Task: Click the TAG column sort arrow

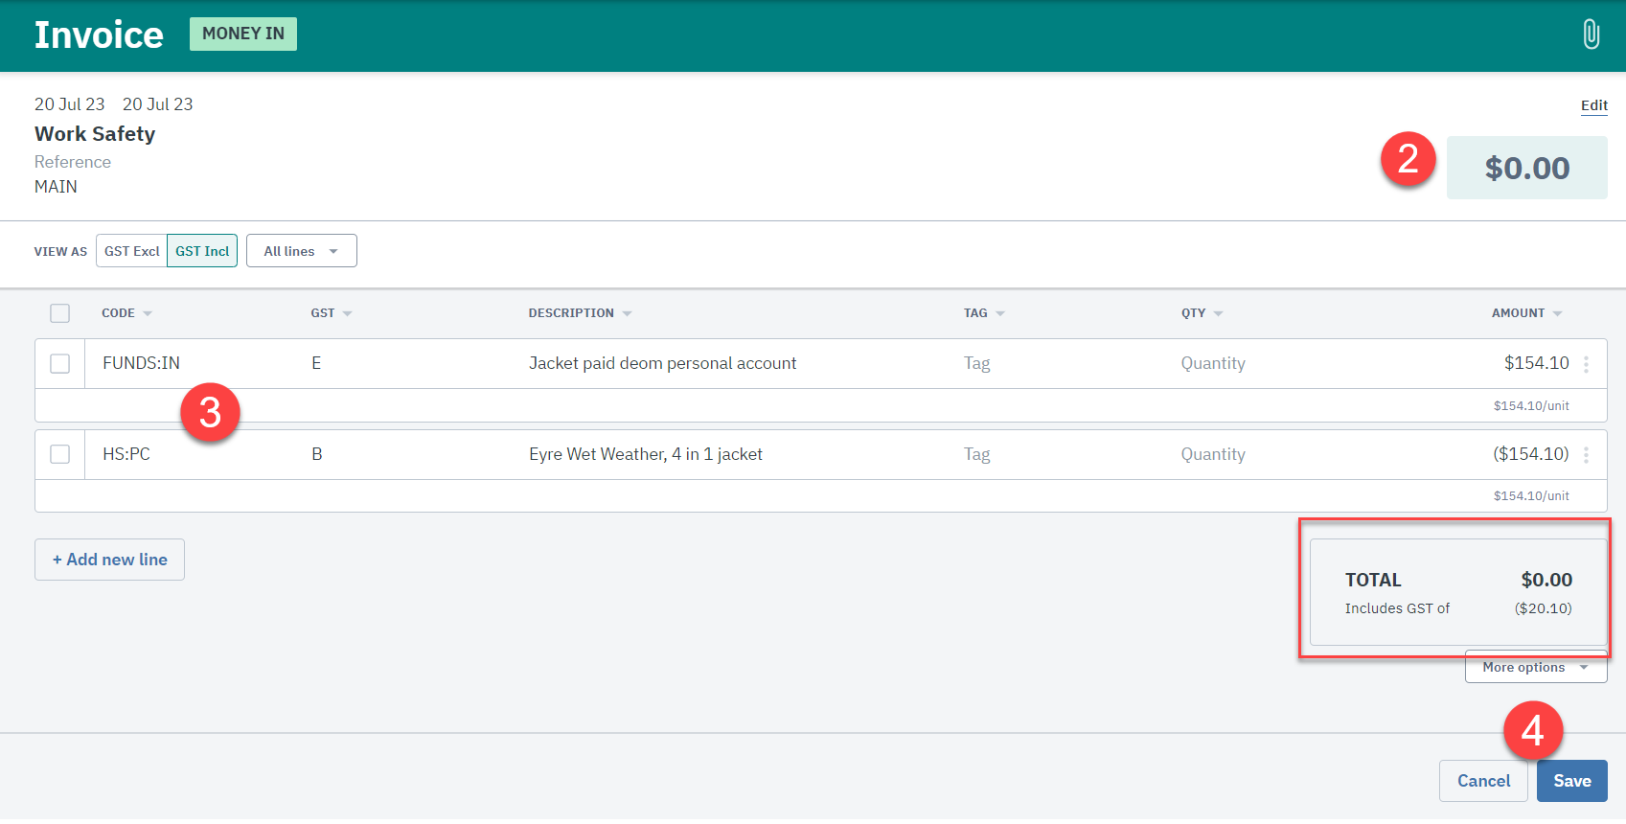Action: (1000, 314)
